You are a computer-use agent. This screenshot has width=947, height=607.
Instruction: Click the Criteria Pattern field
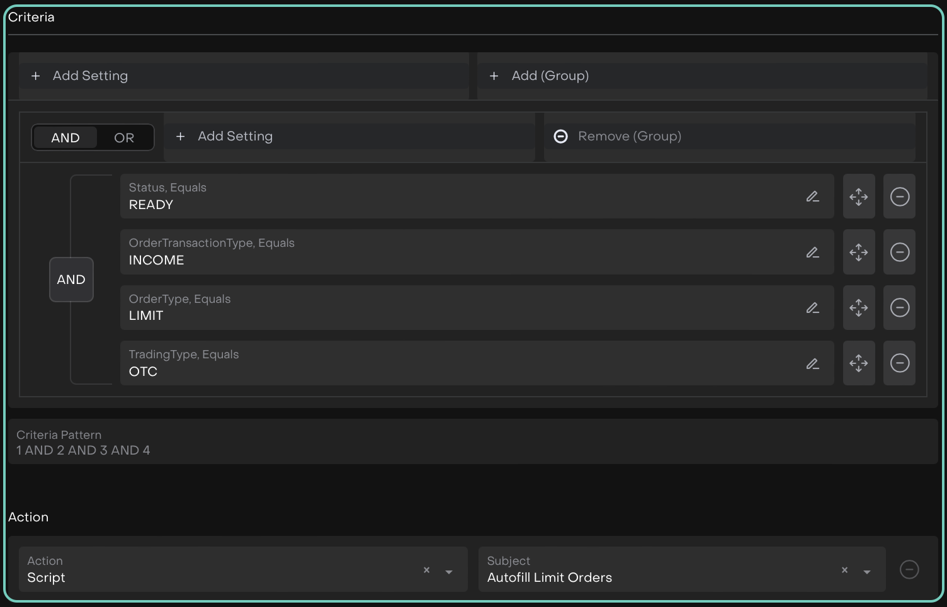472,442
